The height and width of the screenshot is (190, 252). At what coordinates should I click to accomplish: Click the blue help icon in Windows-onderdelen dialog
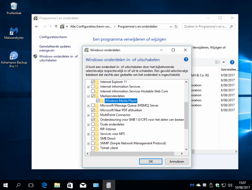tap(186, 59)
